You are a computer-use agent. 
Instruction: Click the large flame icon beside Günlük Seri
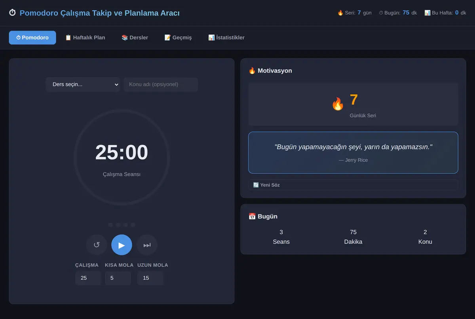point(338,104)
